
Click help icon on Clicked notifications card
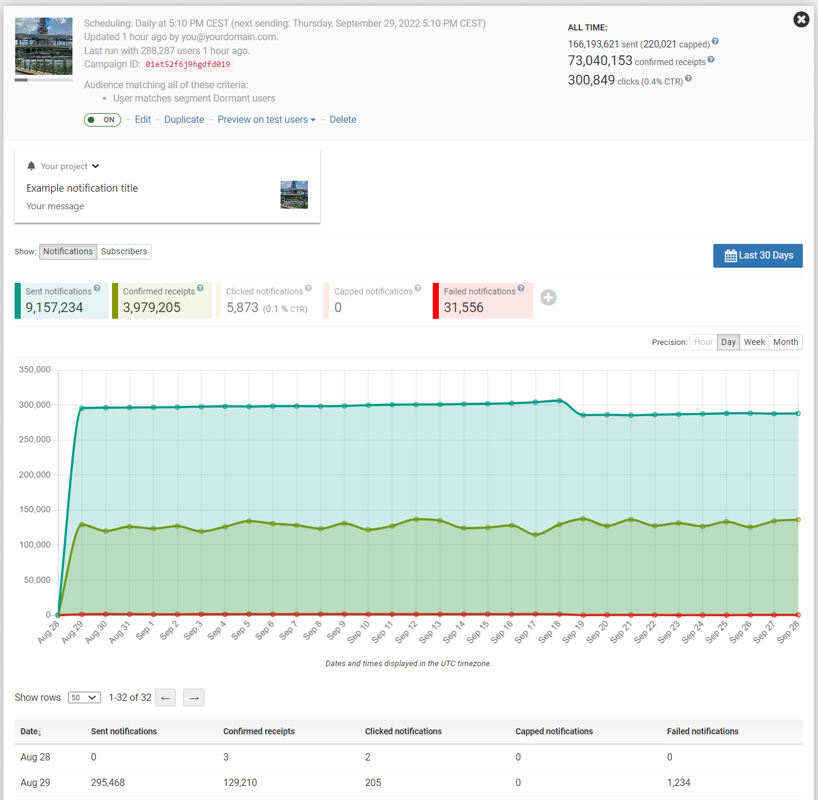pyautogui.click(x=309, y=288)
